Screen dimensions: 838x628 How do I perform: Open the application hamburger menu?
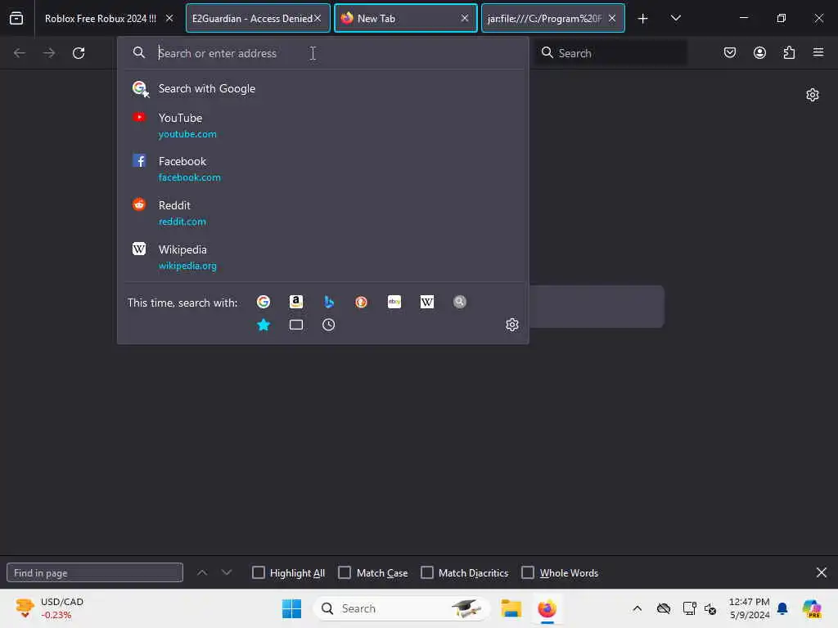tap(818, 52)
